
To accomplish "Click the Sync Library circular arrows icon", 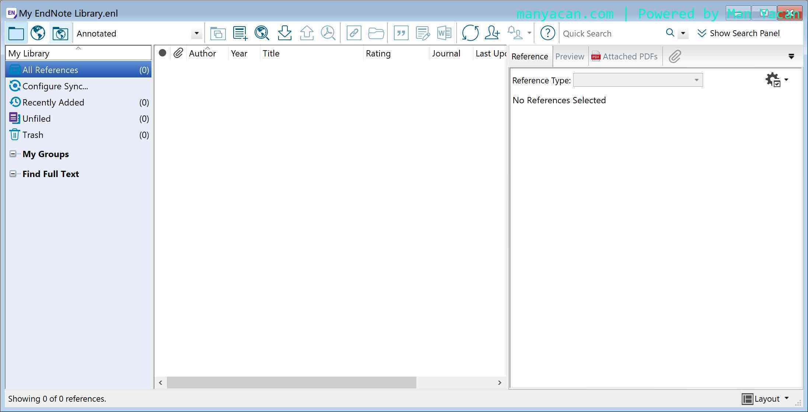I will click(470, 33).
